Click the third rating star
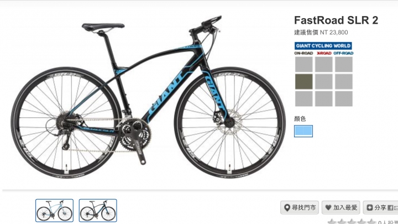Screen dimensions: 398x224 pyautogui.click(x=352, y=222)
